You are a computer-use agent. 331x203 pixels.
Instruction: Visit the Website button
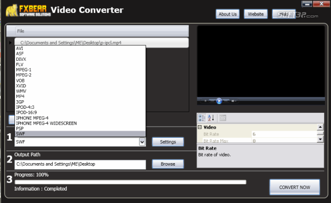coord(256,14)
